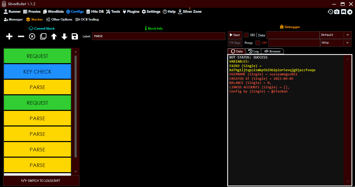
Task: Add a new block to the stack
Action: click(x=9, y=36)
